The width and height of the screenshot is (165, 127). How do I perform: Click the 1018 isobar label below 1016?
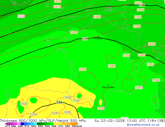point(57,6)
